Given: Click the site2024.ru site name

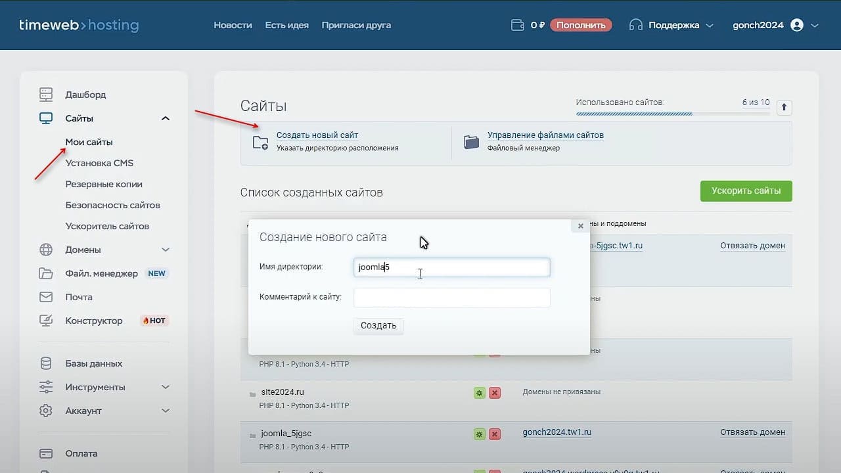Looking at the screenshot, I should 283,392.
